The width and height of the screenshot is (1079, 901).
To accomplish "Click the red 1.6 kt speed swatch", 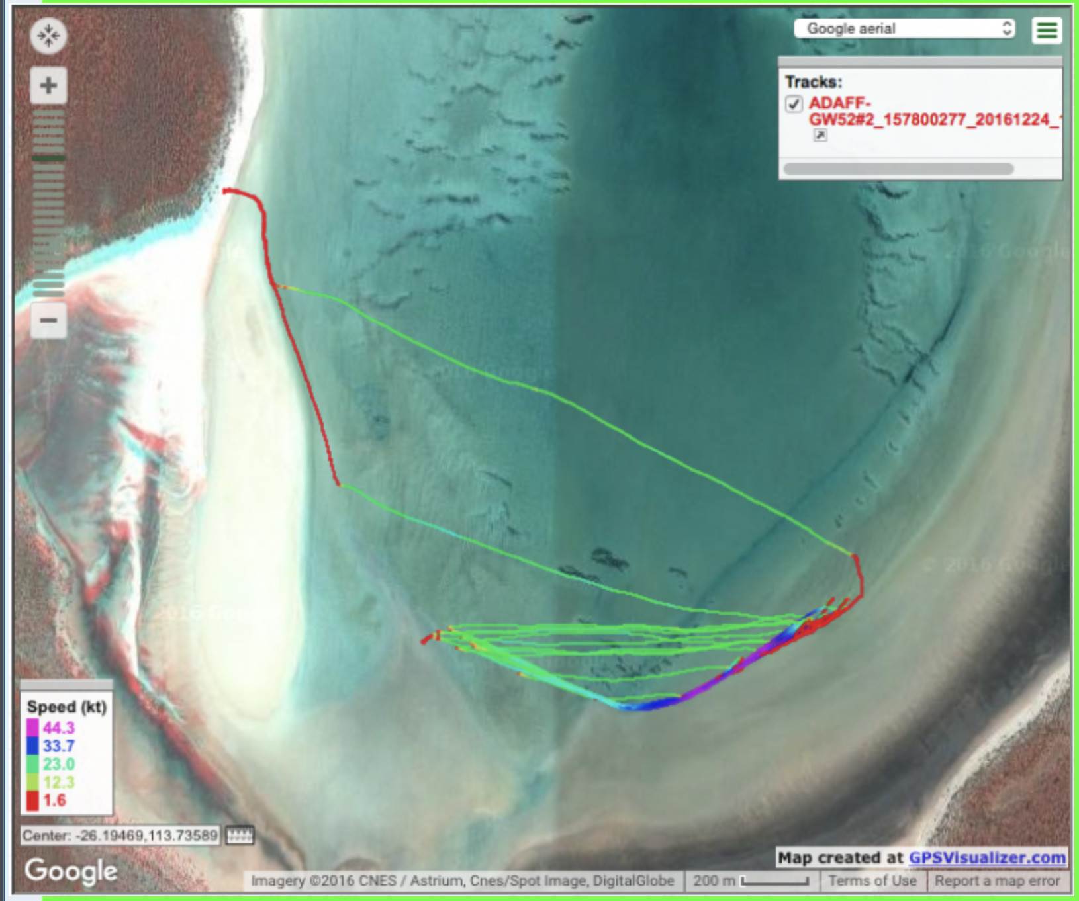I will (x=32, y=800).
